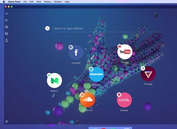
Task: Click the small Youtube favicon badge
Action: (119, 47)
